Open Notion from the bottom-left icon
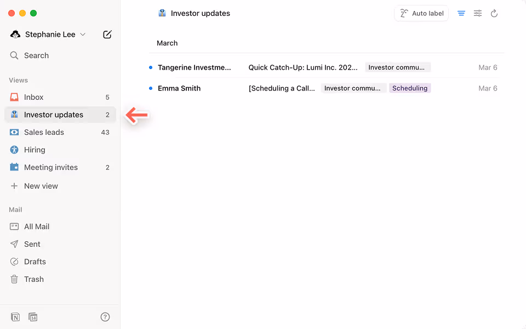 [15, 317]
